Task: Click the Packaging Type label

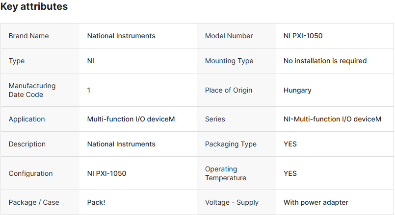Action: click(231, 144)
